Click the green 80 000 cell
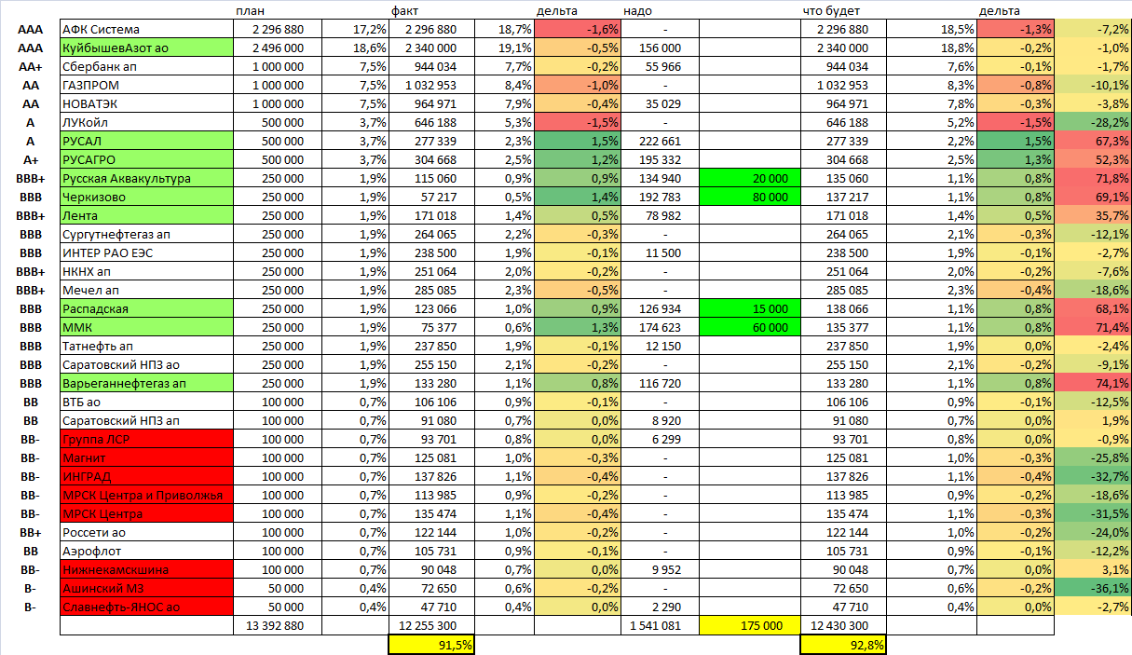The width and height of the screenshot is (1132, 655). pyautogui.click(x=749, y=197)
